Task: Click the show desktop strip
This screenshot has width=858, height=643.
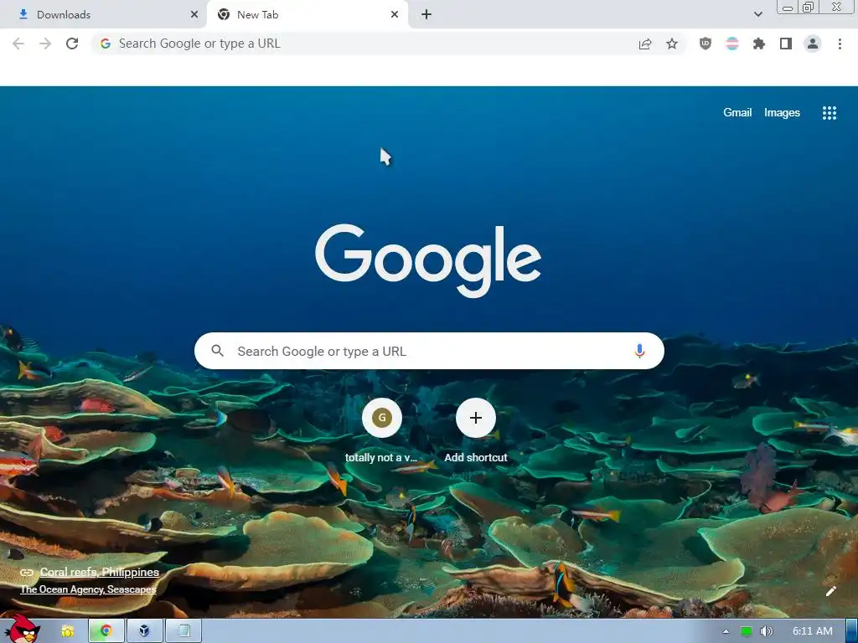Action: click(x=852, y=631)
